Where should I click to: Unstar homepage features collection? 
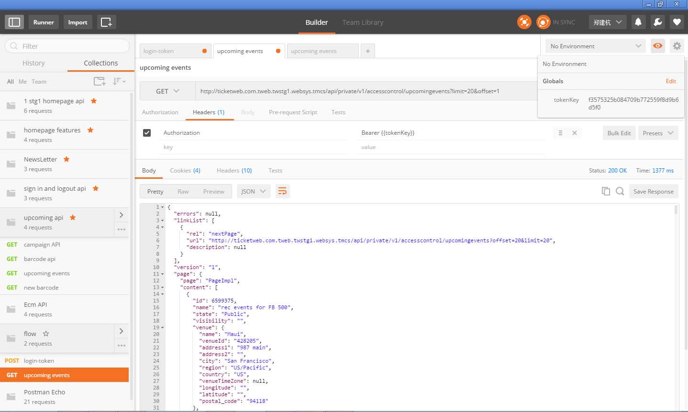pos(90,130)
